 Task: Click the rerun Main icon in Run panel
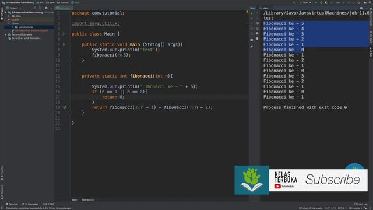(x=252, y=13)
